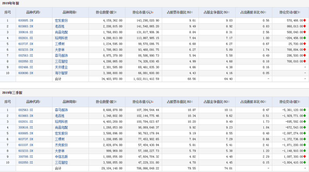Open stock code link 300788.SZ
This screenshot has width=309, height=172.
[x=26, y=157]
